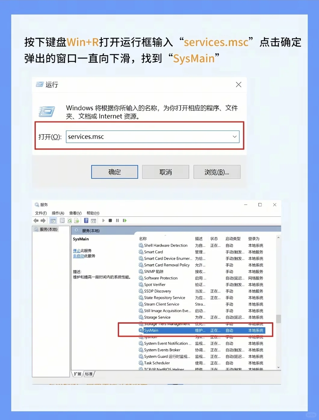Click the 确定 button
The image size is (319, 420).
point(114,172)
